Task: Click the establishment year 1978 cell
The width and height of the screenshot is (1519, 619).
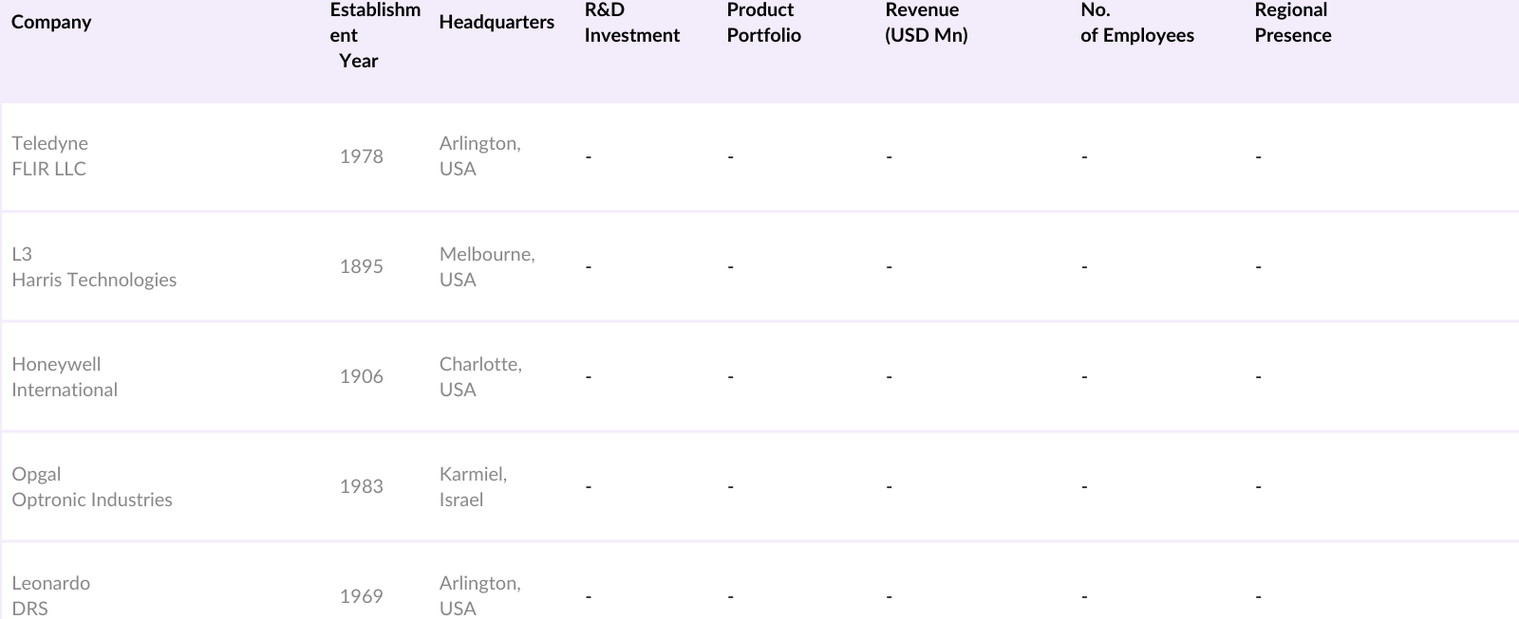Action: point(362,156)
